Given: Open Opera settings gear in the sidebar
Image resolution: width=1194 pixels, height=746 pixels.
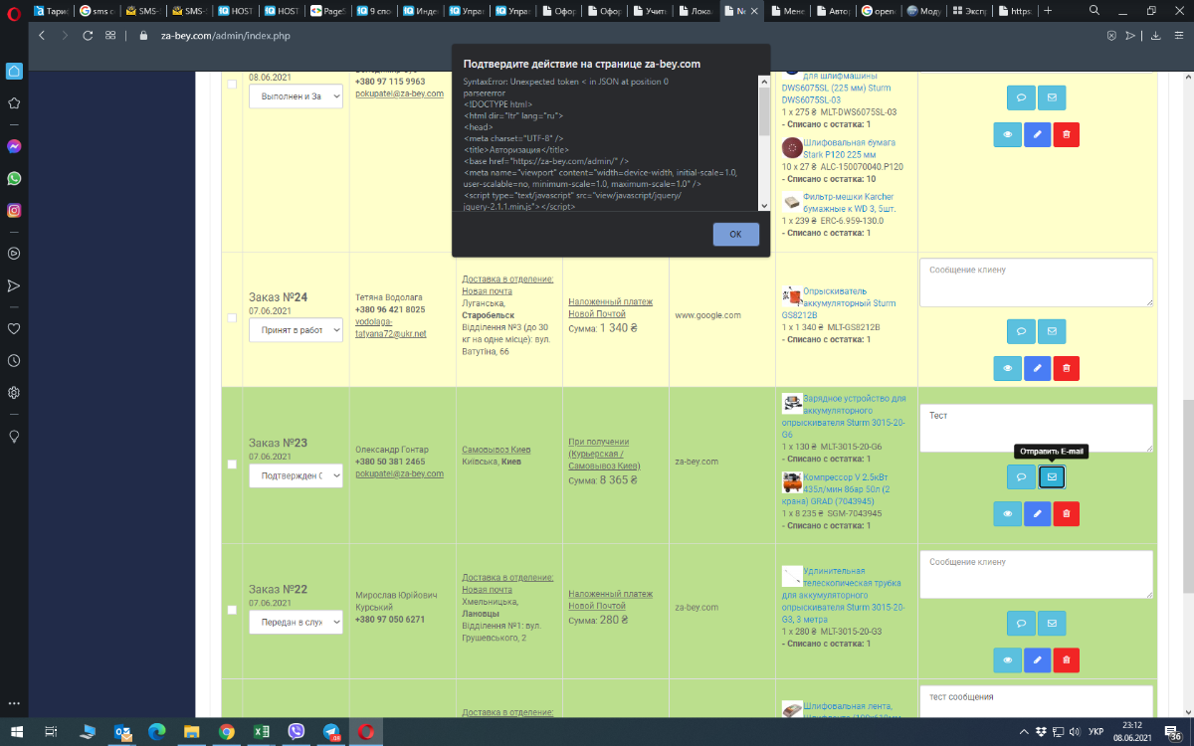Looking at the screenshot, I should (x=14, y=393).
